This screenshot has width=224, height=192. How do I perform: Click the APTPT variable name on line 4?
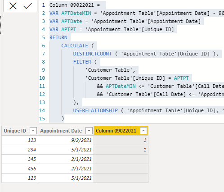tap(69, 29)
